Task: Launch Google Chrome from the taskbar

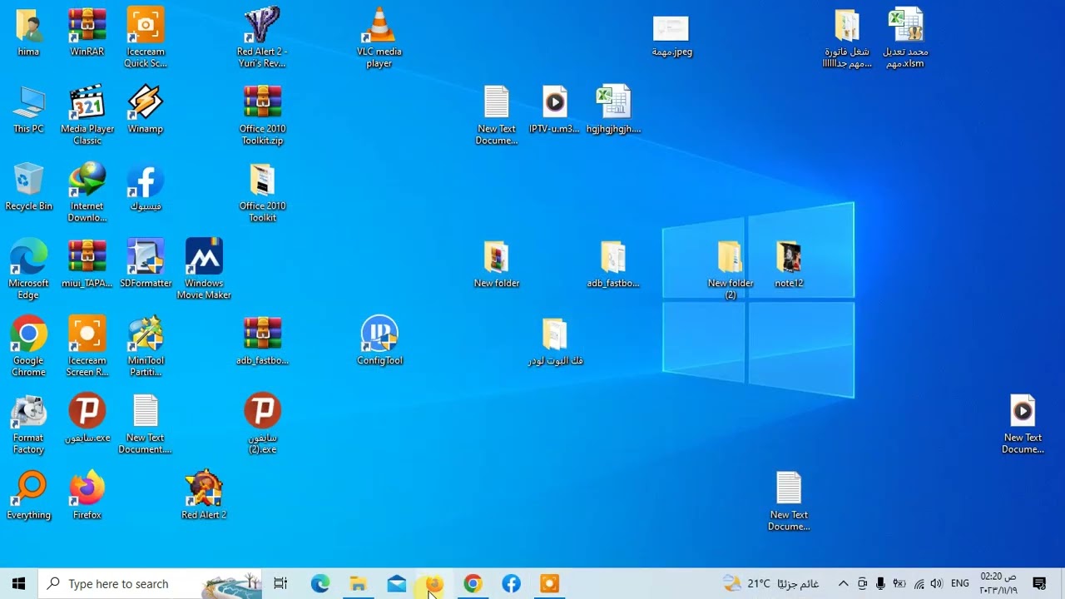Action: pos(473,584)
